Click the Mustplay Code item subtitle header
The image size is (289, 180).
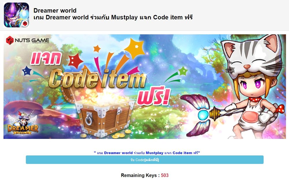pos(113,17)
